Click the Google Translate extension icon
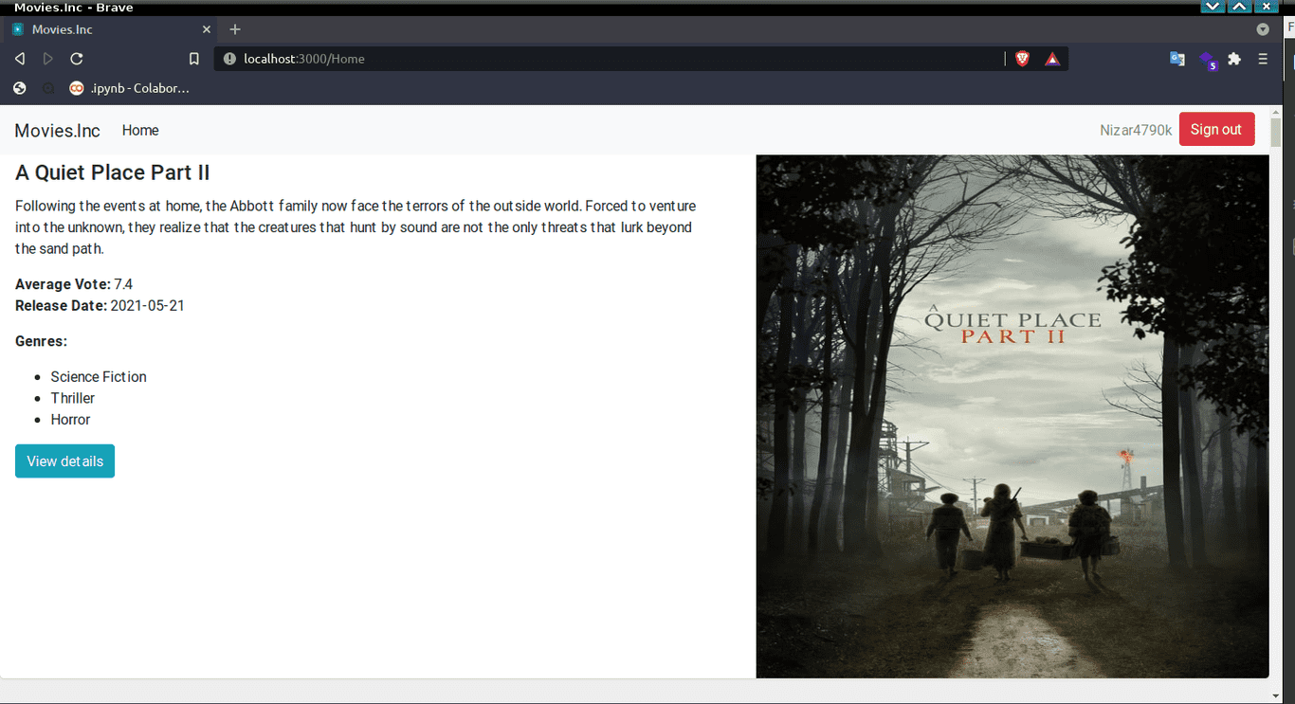This screenshot has width=1295, height=704. 1176,59
